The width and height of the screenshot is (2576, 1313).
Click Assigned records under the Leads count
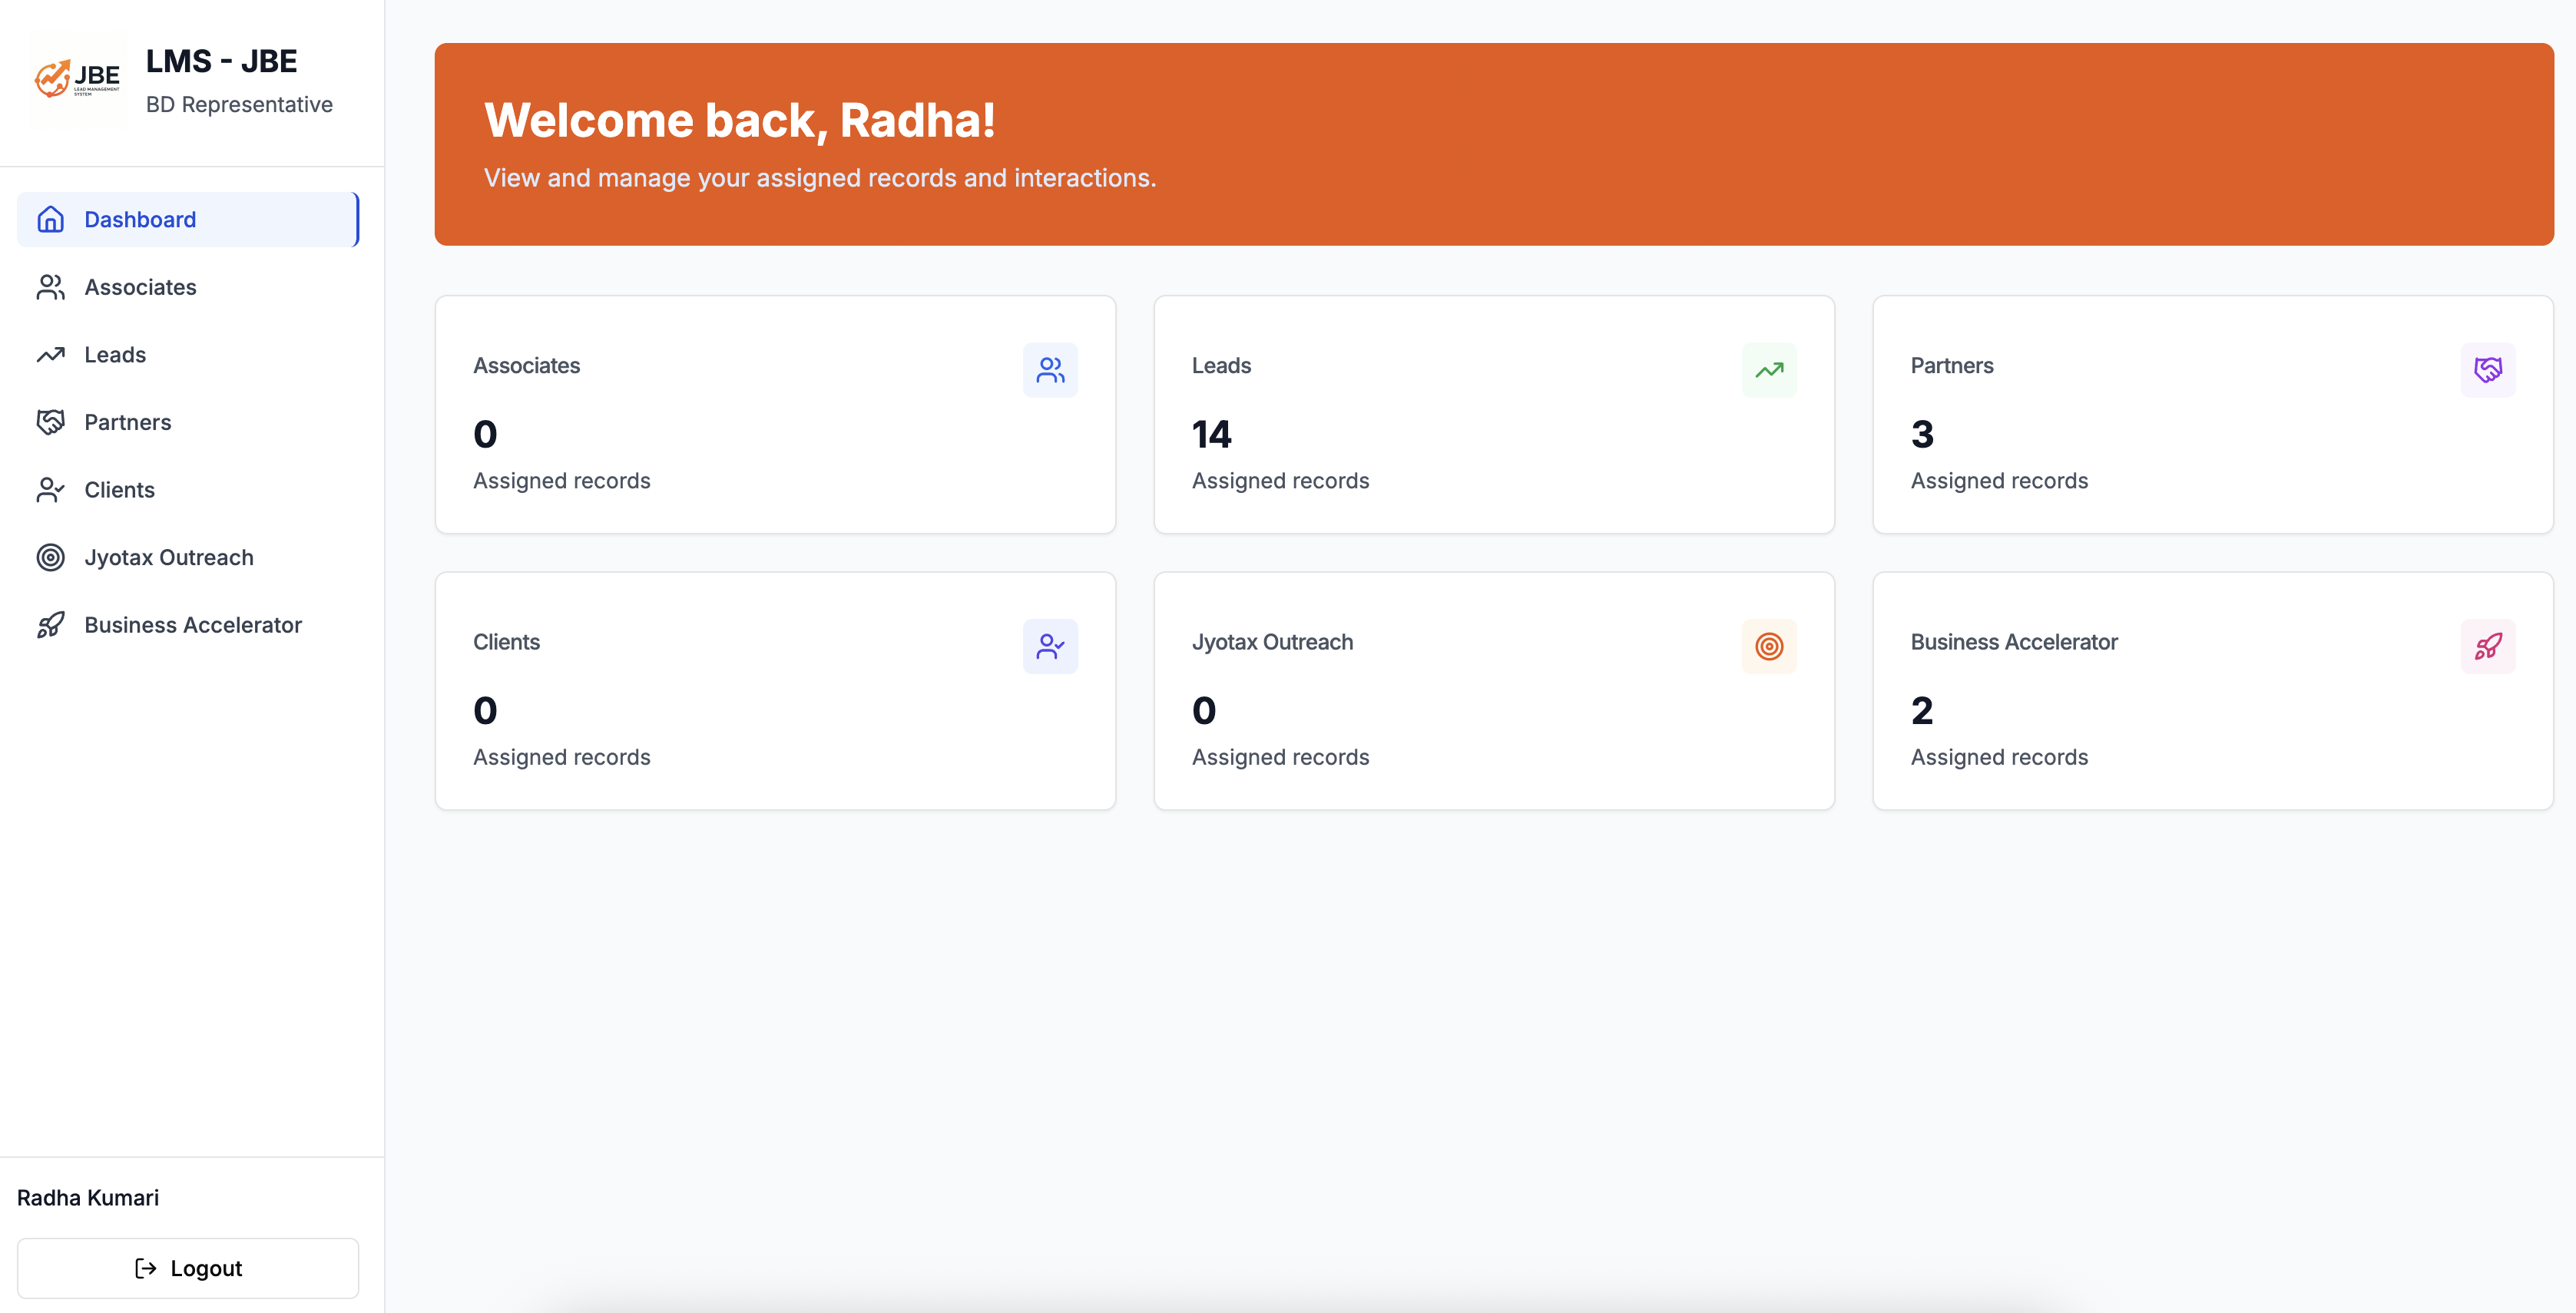pyautogui.click(x=1280, y=481)
